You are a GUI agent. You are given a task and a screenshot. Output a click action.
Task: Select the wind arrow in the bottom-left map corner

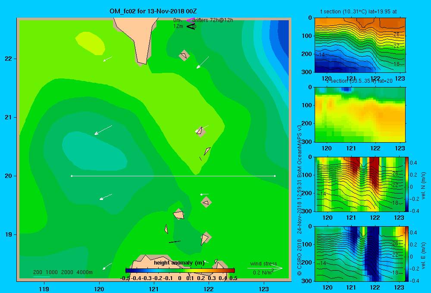(x=107, y=266)
